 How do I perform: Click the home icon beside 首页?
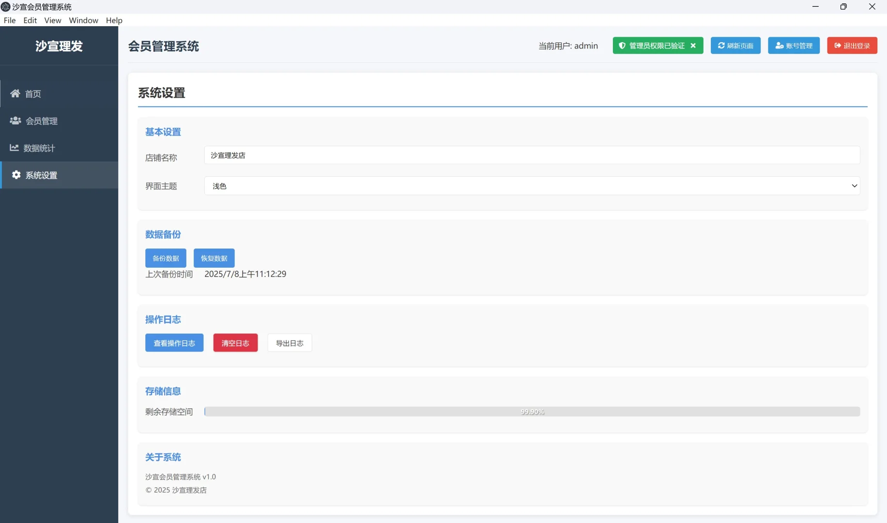click(x=15, y=93)
